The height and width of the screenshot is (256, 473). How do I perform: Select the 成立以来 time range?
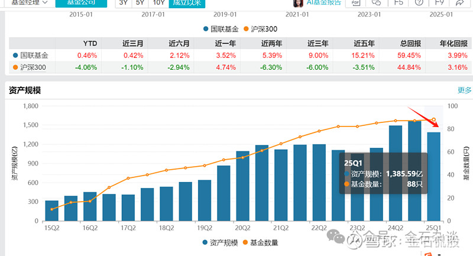point(187,3)
